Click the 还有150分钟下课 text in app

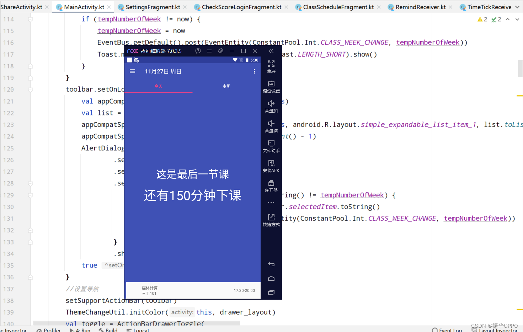click(192, 196)
